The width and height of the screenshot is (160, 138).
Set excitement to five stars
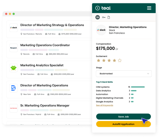click(x=120, y=60)
